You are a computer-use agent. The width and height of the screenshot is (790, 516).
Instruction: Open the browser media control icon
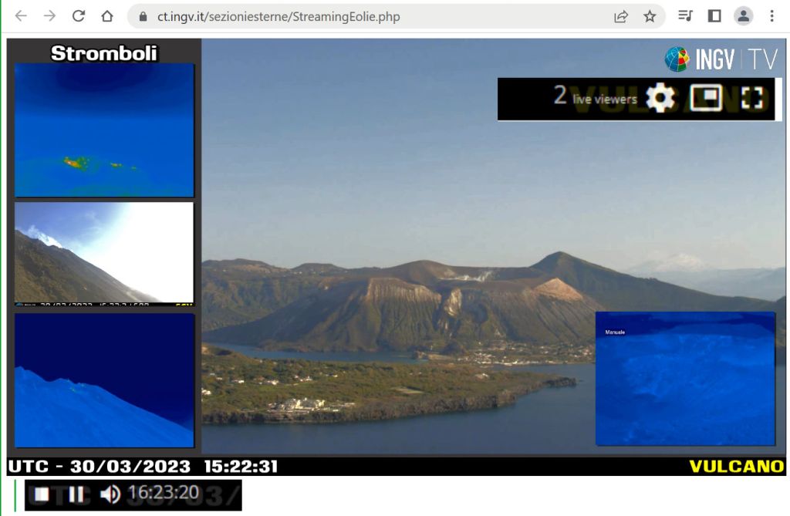pos(685,16)
